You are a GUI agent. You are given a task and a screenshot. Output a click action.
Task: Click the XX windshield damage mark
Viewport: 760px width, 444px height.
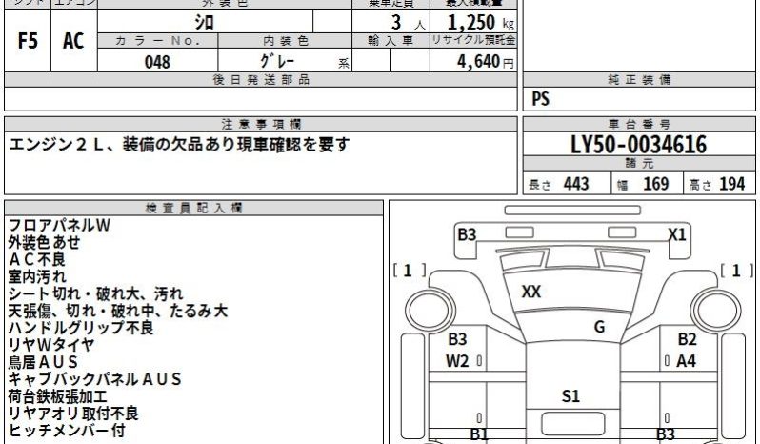click(530, 292)
